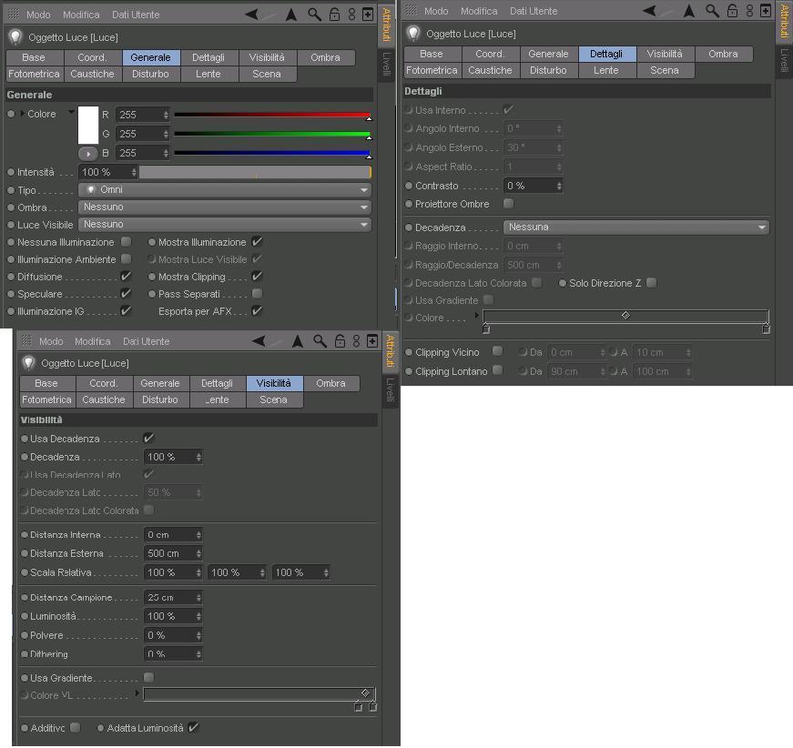Screen dimensions: 793x748
Task: Click search magnifier in Visibilità panel
Action: point(320,341)
